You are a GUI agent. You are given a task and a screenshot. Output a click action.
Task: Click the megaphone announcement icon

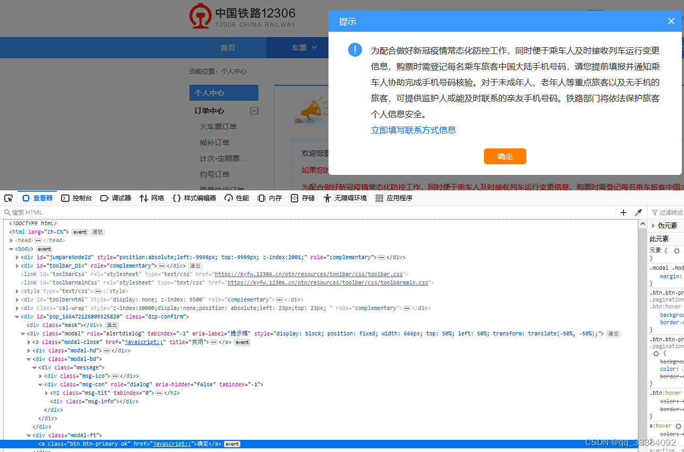pos(311,110)
